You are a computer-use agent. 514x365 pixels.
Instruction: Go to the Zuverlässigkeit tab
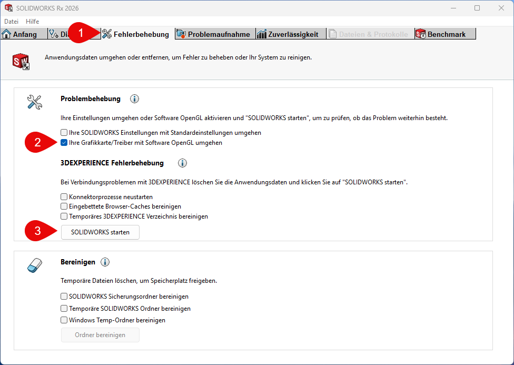pyautogui.click(x=290, y=34)
